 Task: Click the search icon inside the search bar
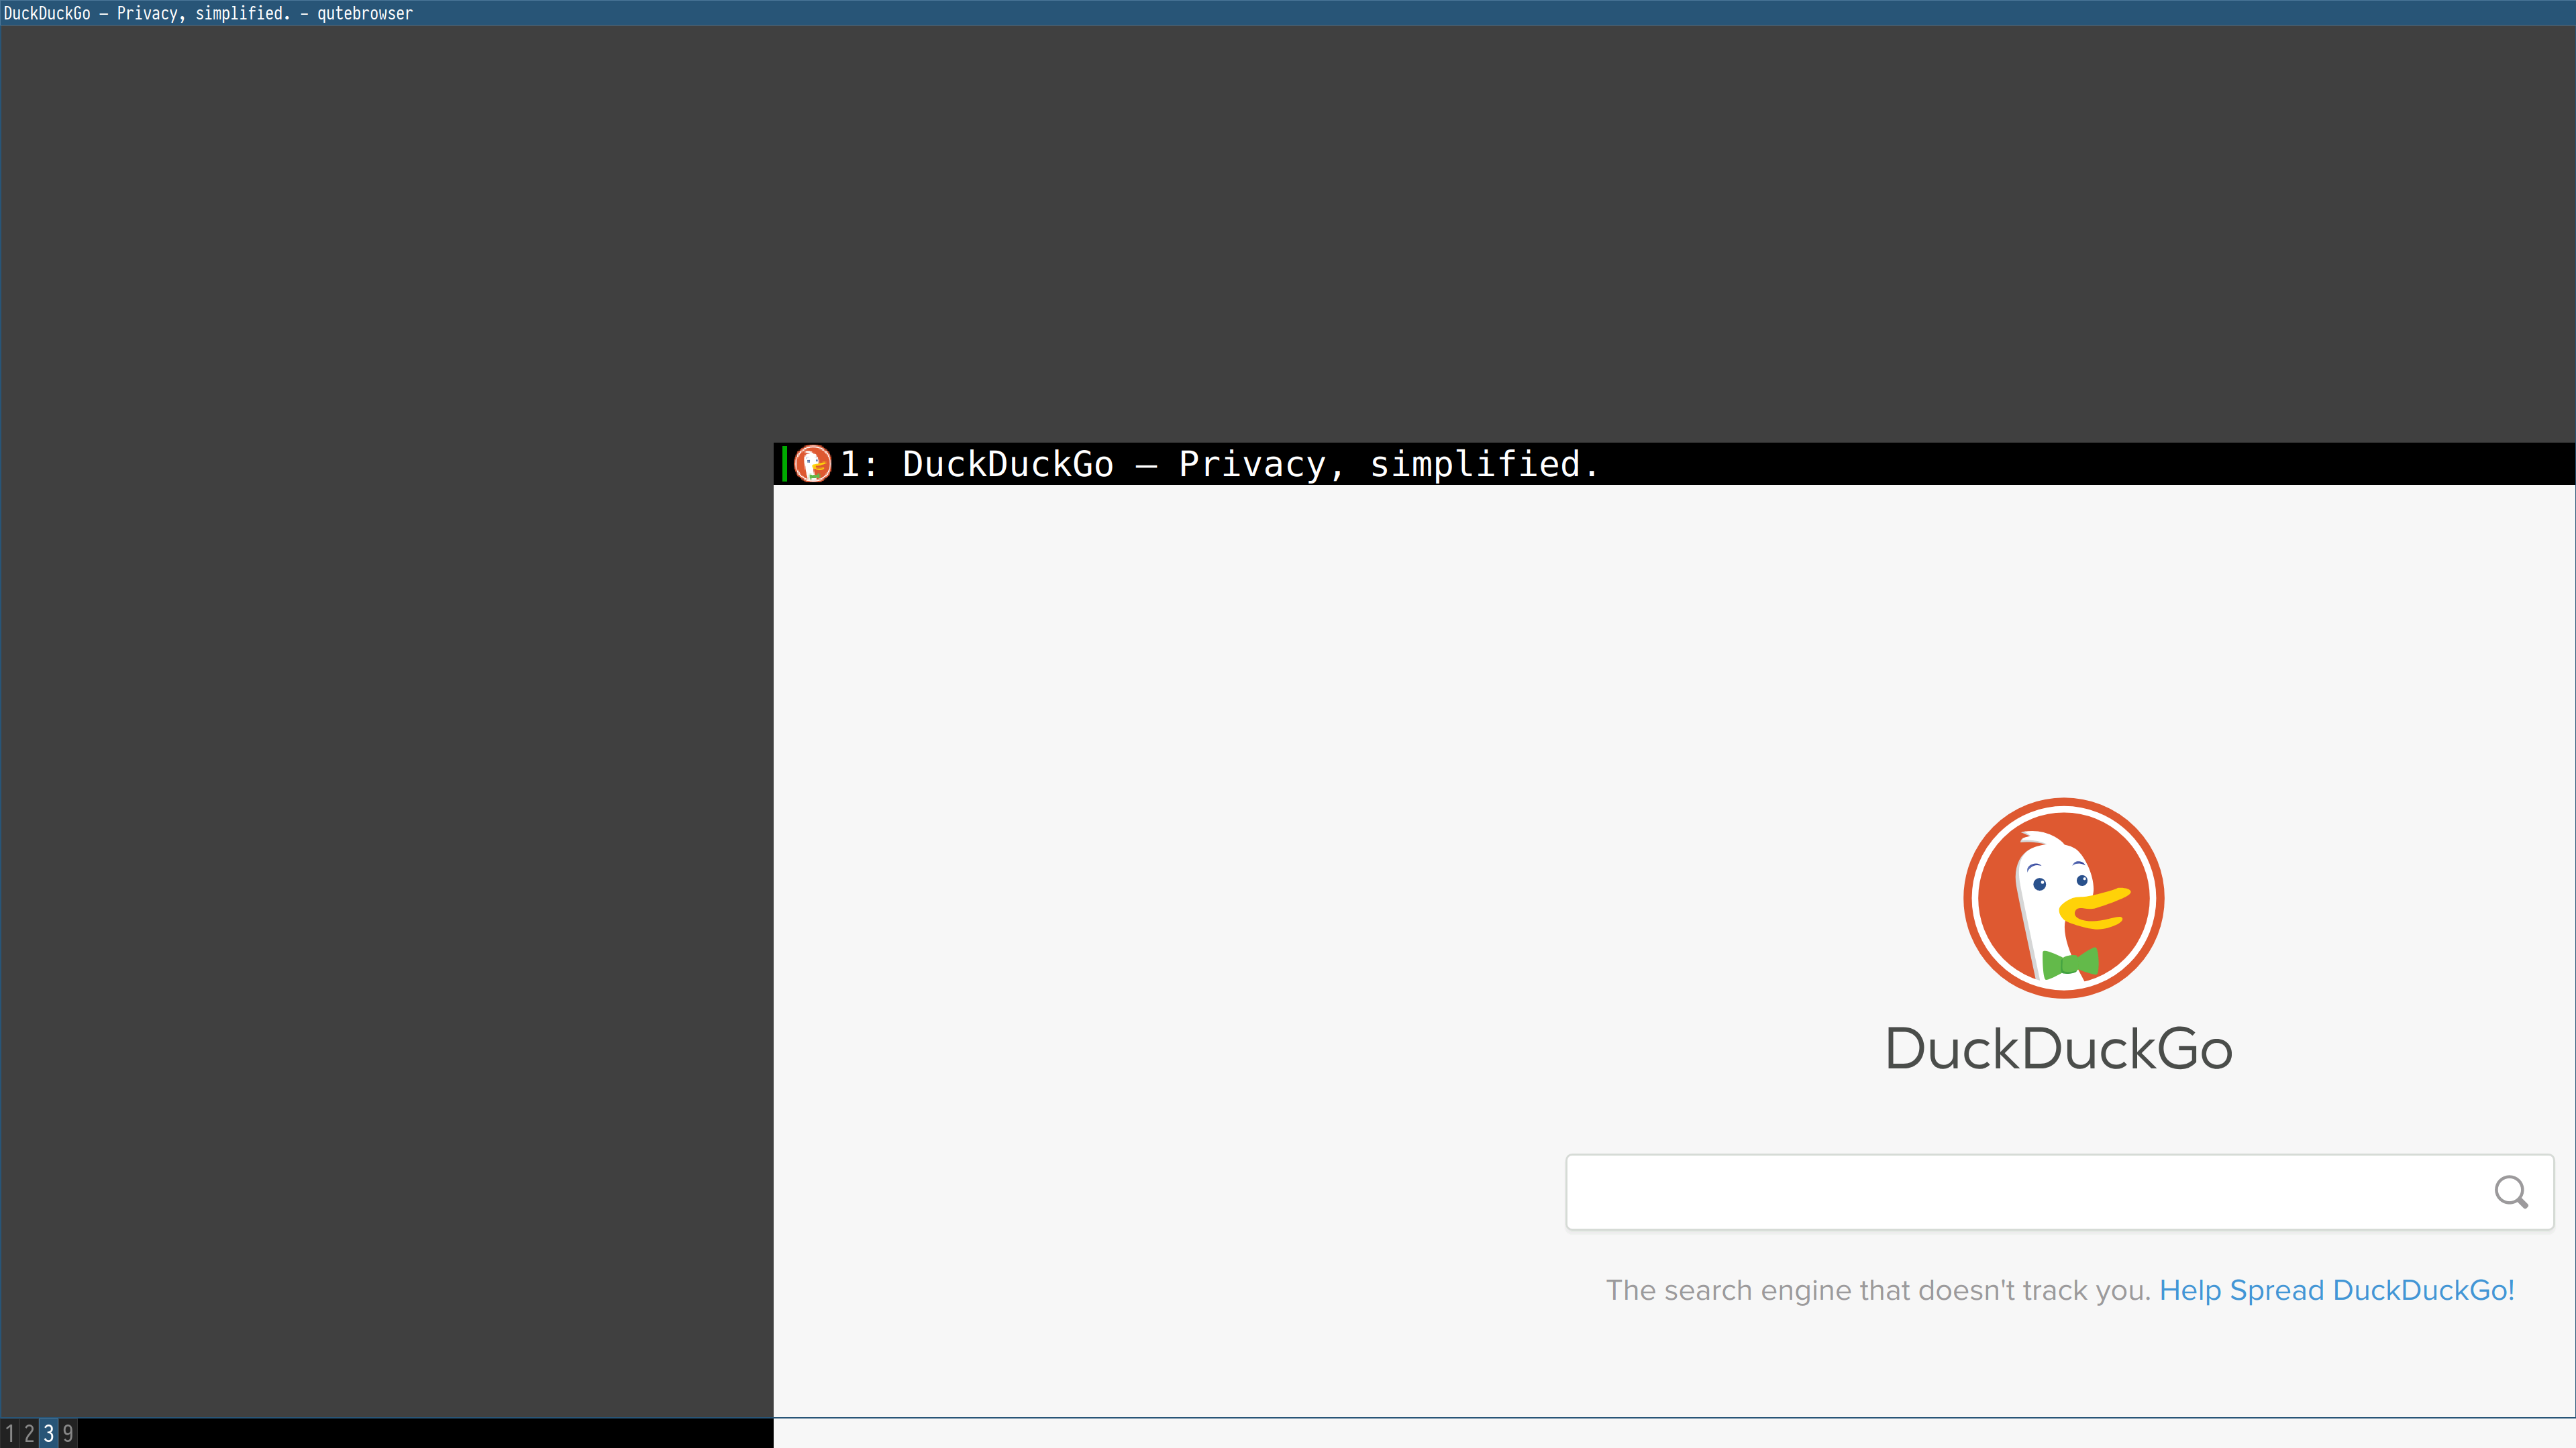2510,1191
